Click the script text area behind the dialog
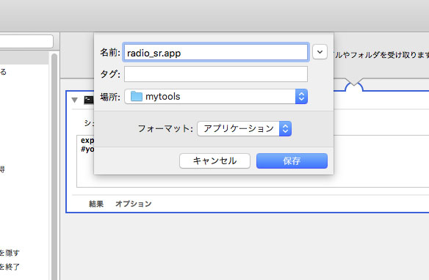Viewport: 429px width, 280px height. pyautogui.click(x=253, y=161)
